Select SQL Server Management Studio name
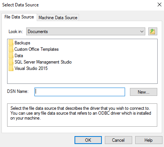The height and width of the screenshot is (147, 164). click(x=43, y=62)
